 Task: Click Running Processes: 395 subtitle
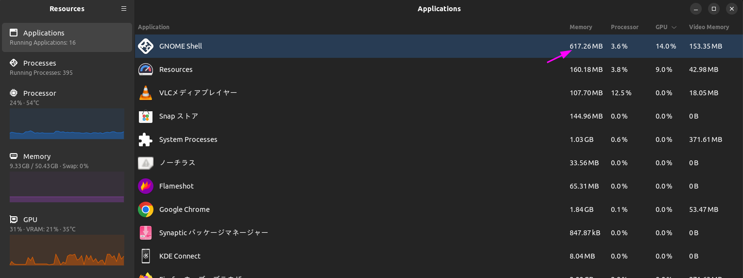(41, 73)
